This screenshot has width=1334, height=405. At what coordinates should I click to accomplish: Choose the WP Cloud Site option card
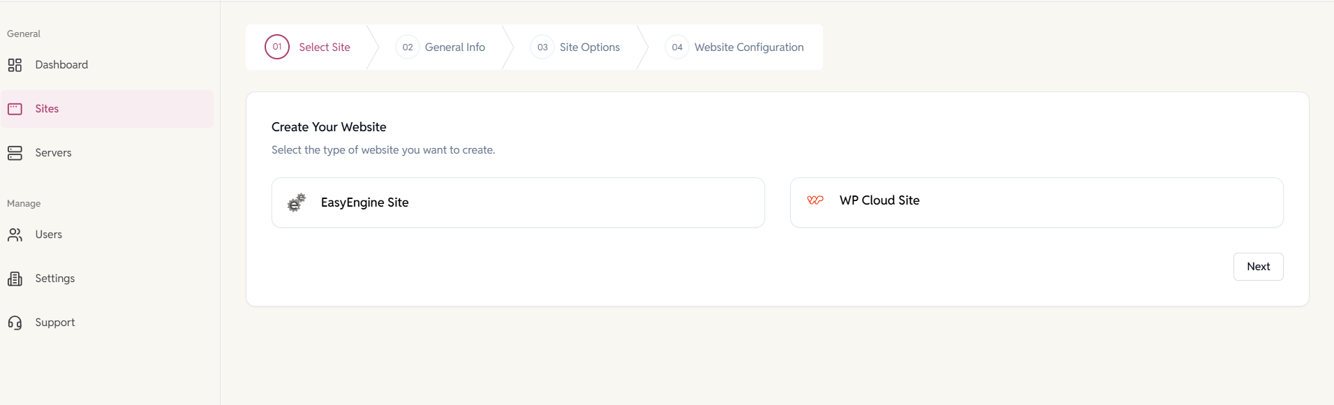point(1036,202)
